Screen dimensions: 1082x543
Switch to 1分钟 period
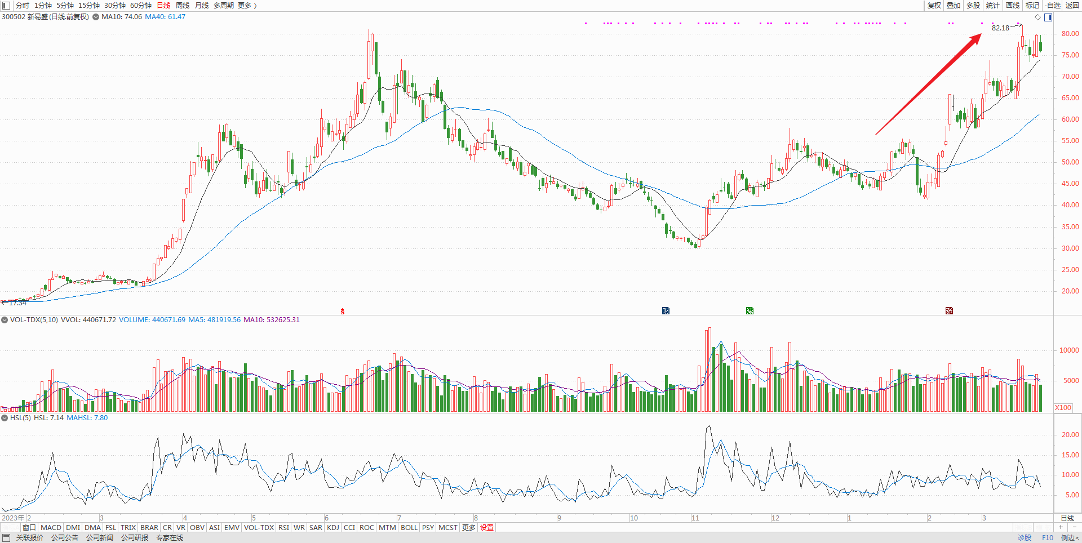(43, 5)
